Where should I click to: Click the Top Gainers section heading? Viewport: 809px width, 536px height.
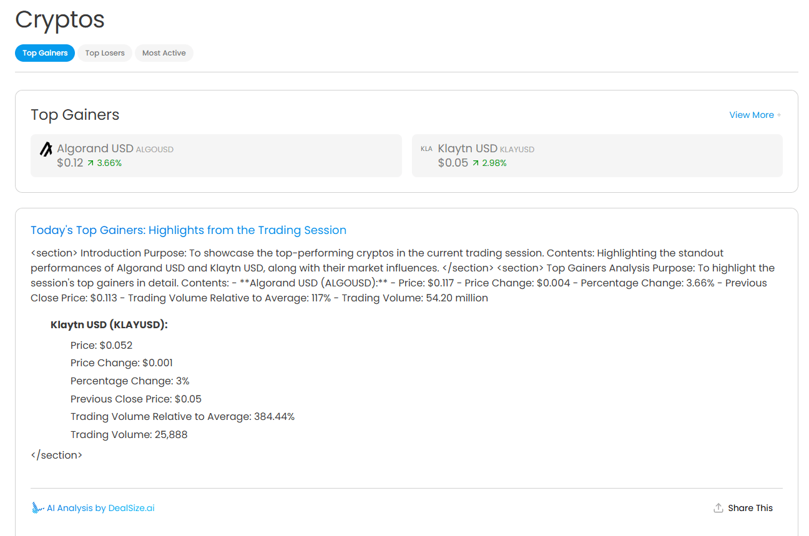point(75,115)
